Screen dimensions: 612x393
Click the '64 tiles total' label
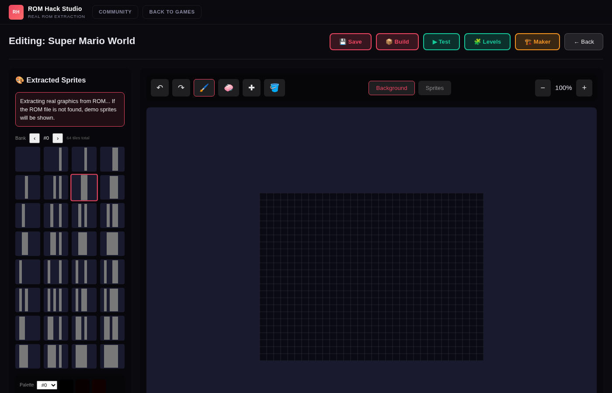coord(78,138)
